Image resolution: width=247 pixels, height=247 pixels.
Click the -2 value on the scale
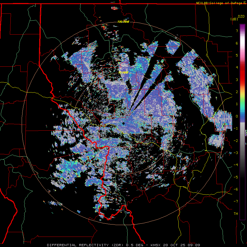[236, 141]
